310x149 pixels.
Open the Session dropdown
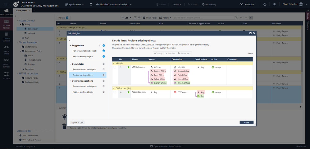[x=176, y=4]
